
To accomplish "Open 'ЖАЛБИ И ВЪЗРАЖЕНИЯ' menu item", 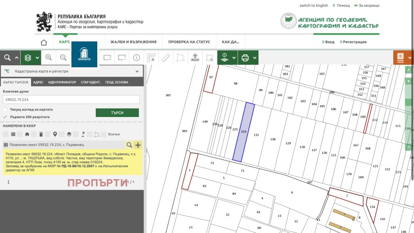I will [x=134, y=42].
